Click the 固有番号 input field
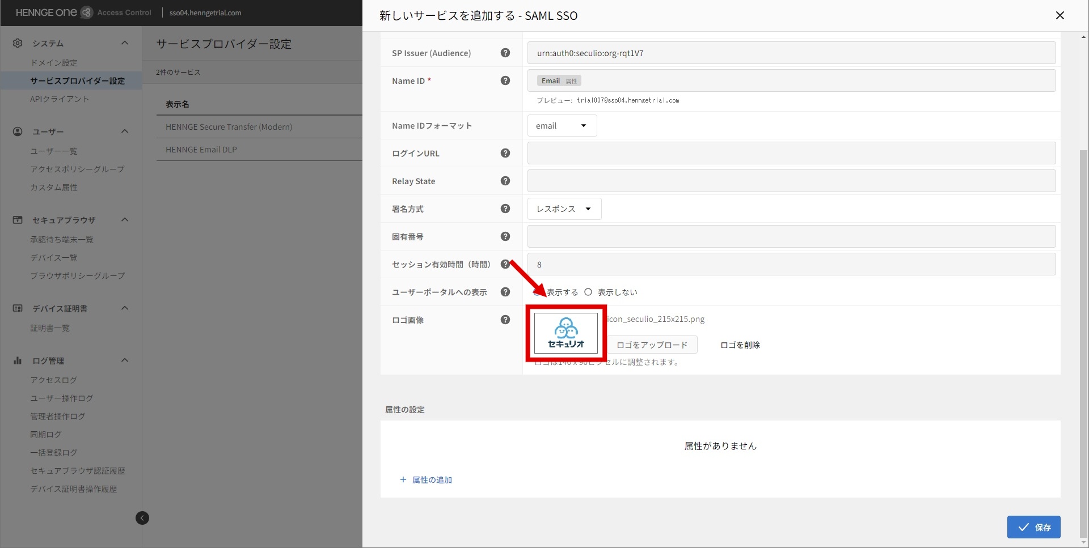 [791, 236]
